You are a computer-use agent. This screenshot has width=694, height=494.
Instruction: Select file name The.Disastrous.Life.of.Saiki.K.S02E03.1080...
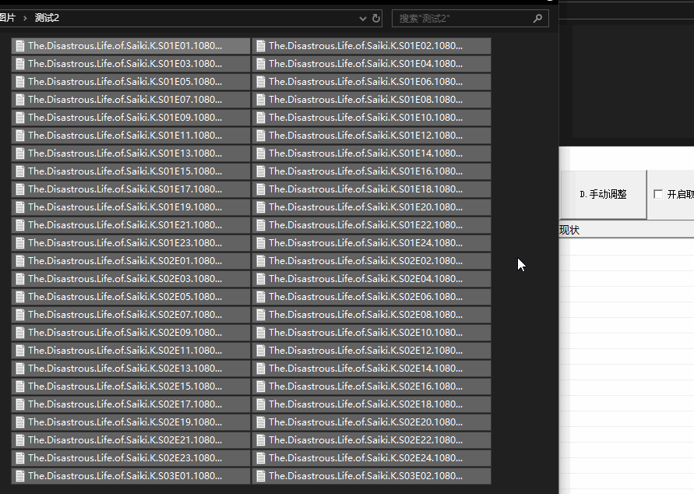125,279
